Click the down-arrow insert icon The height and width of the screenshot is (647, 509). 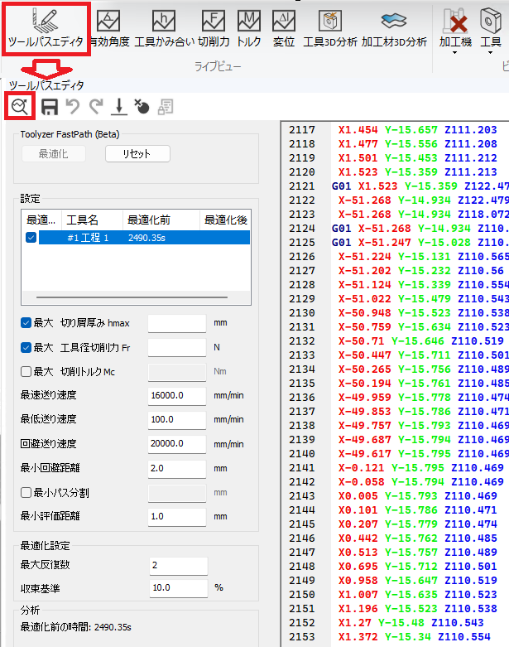118,107
